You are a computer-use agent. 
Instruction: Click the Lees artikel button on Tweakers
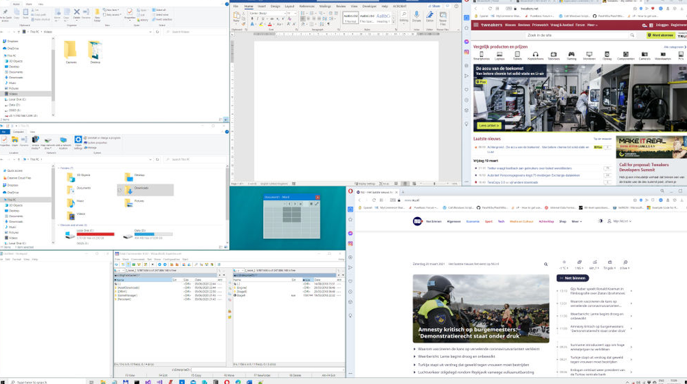click(x=489, y=126)
